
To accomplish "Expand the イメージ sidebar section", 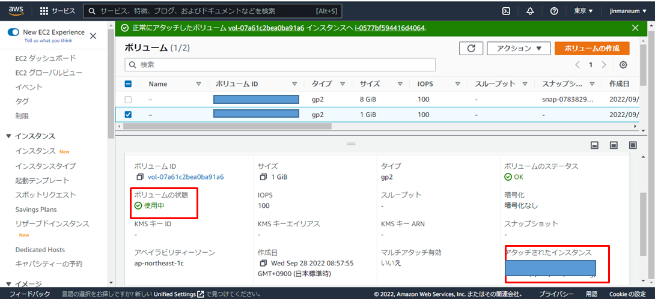I will pyautogui.click(x=9, y=284).
